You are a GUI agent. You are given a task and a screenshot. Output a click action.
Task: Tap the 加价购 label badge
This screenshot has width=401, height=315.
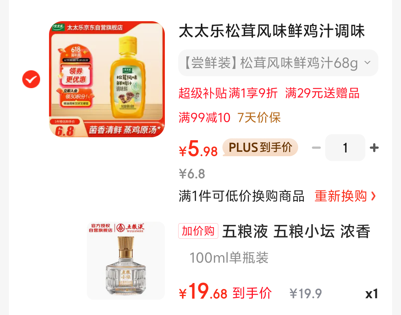[198, 231]
